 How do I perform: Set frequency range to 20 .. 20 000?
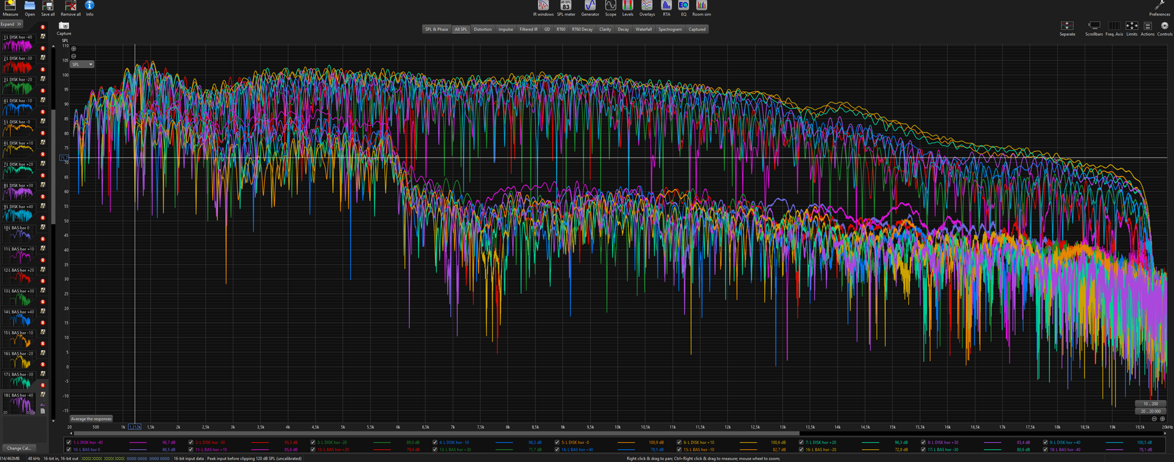pyautogui.click(x=1150, y=411)
